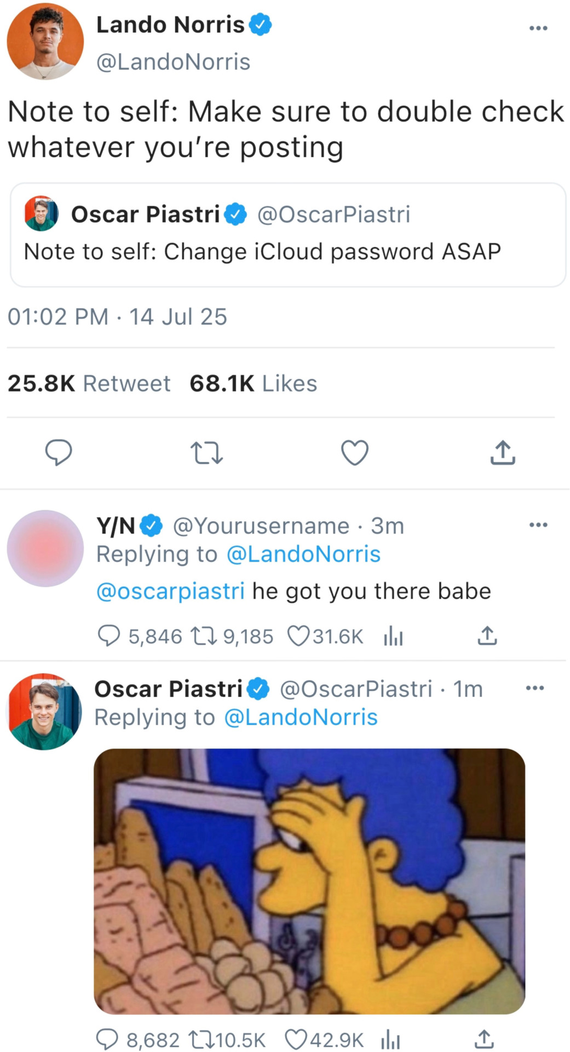570x1052 pixels.
Task: Retweet Oscar Piastri's meme reply
Action: (x=201, y=1039)
